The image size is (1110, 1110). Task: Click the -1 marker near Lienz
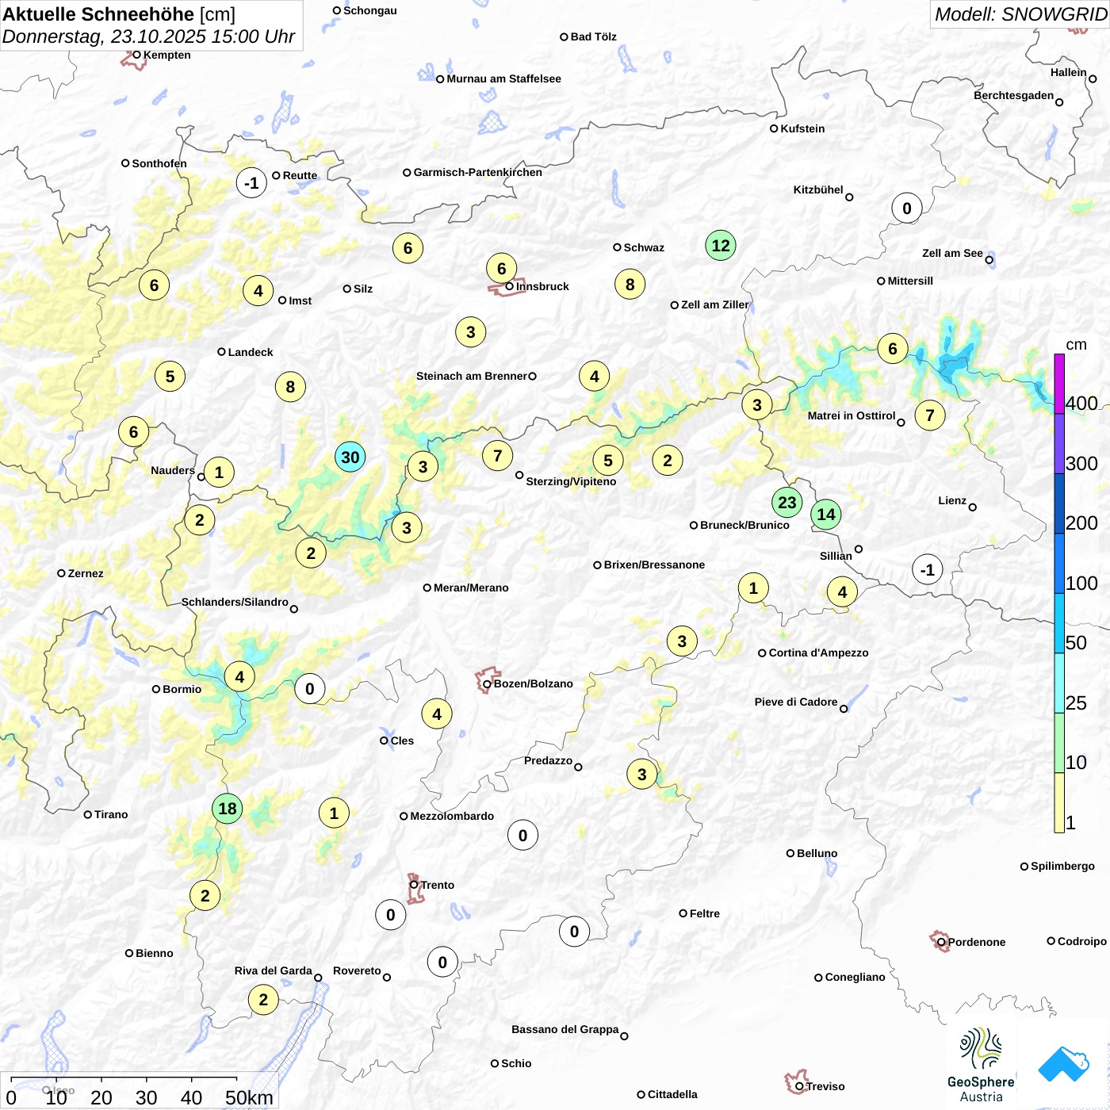click(x=928, y=569)
